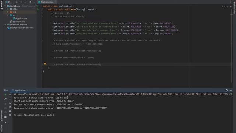Open the editor tabs more options menu
Viewport: 236px width, 133px height.
(x=231, y=2)
